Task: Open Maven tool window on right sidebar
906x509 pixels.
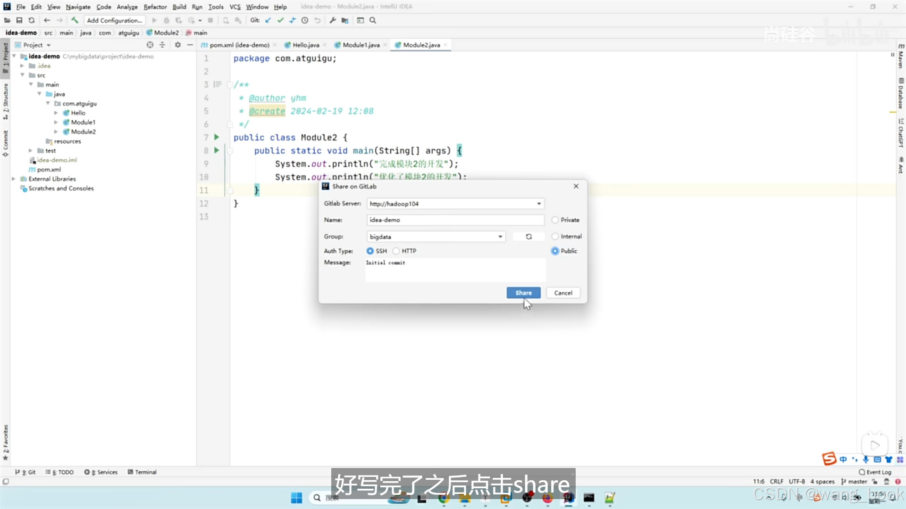Action: [x=901, y=56]
